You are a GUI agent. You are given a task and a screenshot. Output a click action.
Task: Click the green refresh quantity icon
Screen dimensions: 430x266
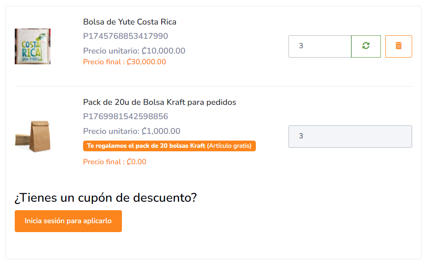point(366,46)
